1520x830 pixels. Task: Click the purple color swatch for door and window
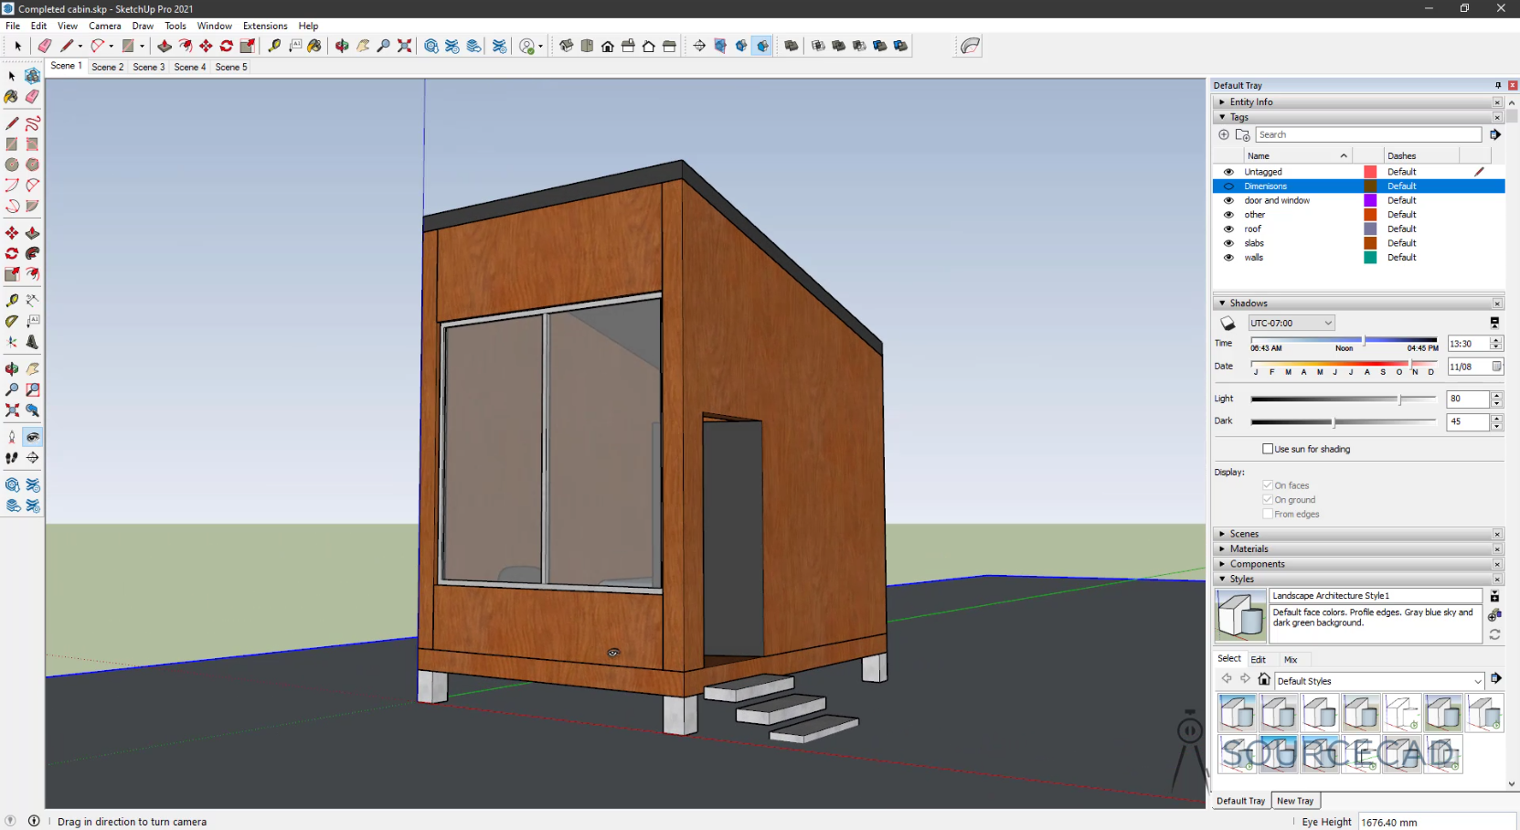pos(1370,200)
